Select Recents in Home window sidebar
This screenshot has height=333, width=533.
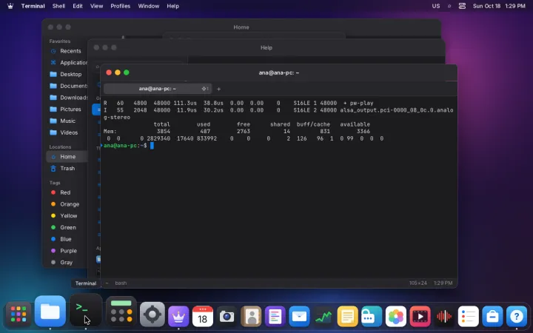pyautogui.click(x=67, y=51)
